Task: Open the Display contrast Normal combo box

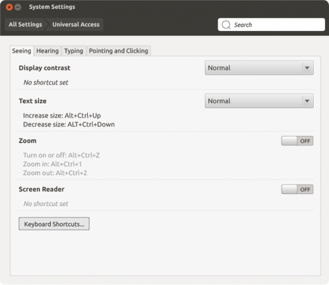Action: point(259,68)
